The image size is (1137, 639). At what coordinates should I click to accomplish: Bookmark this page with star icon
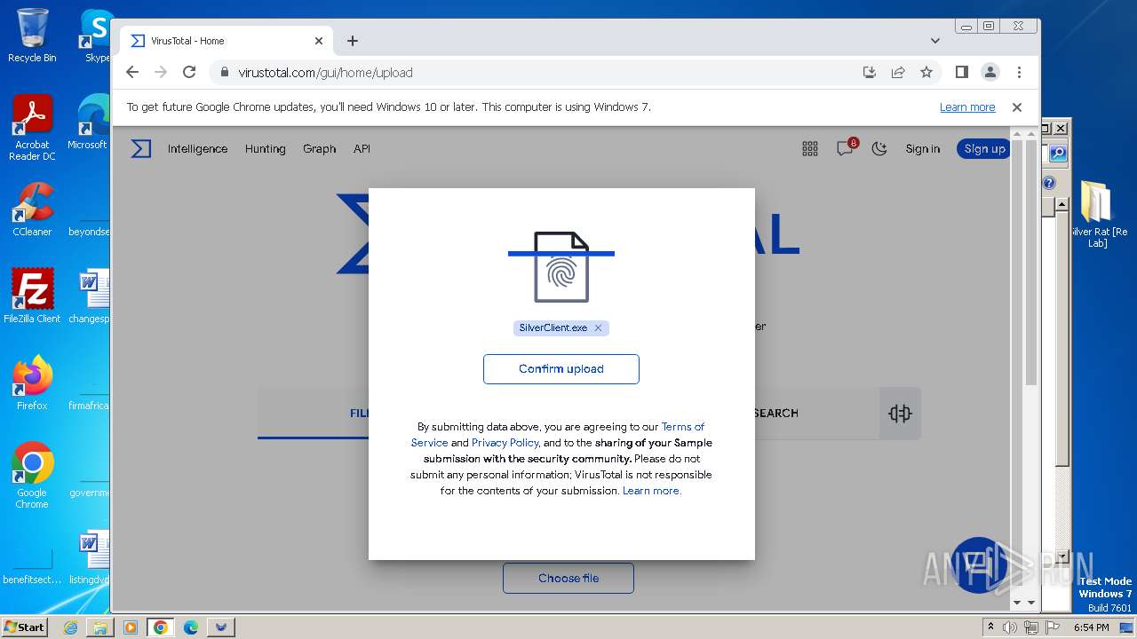point(926,72)
